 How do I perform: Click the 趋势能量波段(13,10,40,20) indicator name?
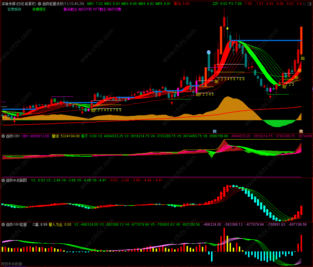(x=63, y=4)
